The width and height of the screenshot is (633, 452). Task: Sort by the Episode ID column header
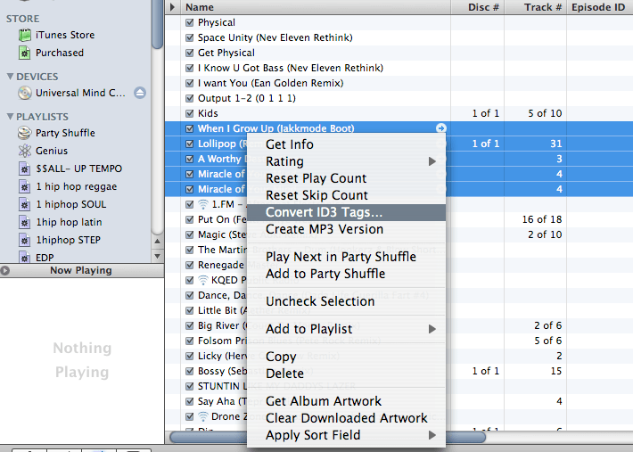600,7
